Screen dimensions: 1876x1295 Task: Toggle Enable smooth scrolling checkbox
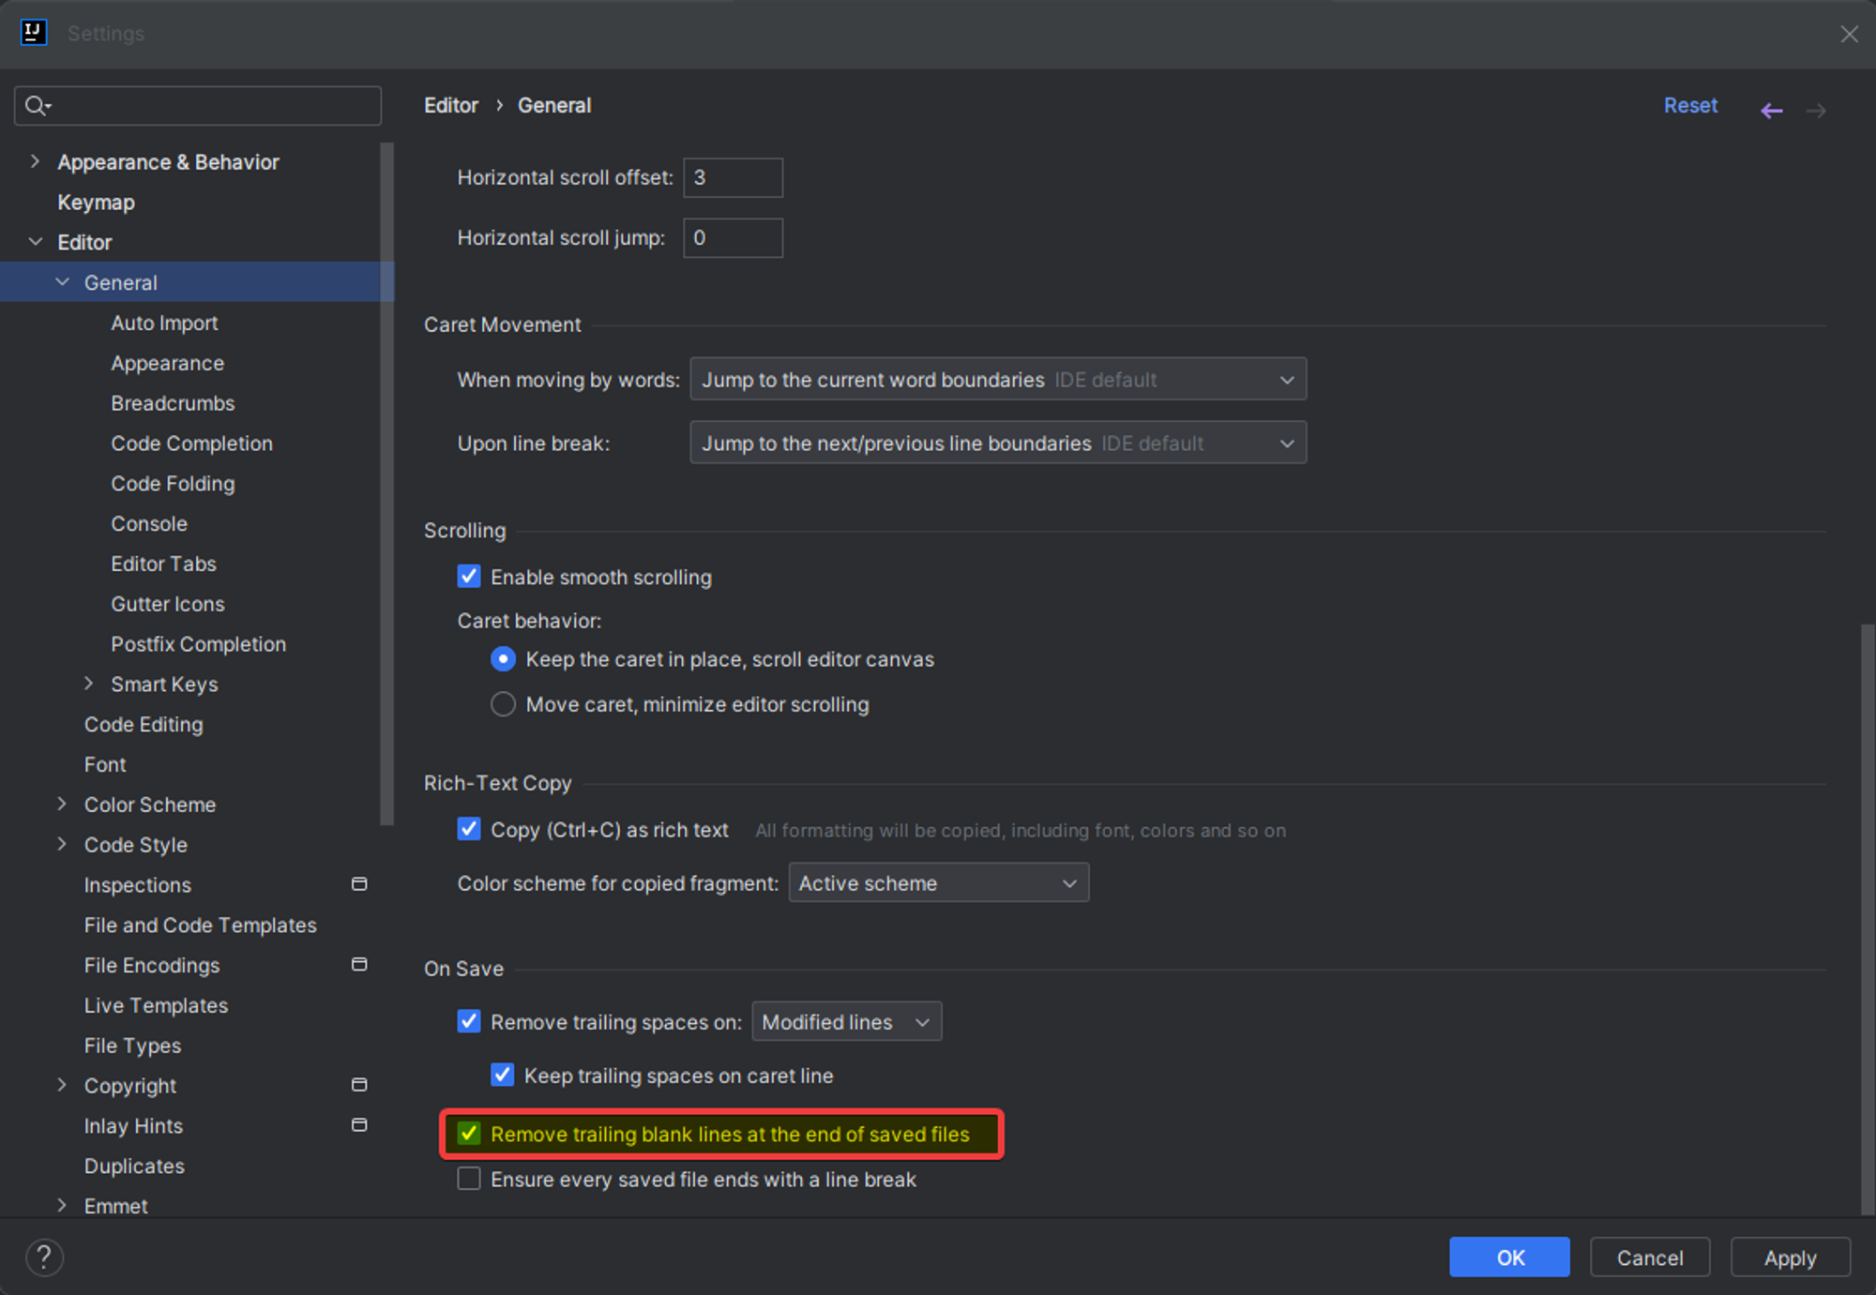click(x=469, y=577)
